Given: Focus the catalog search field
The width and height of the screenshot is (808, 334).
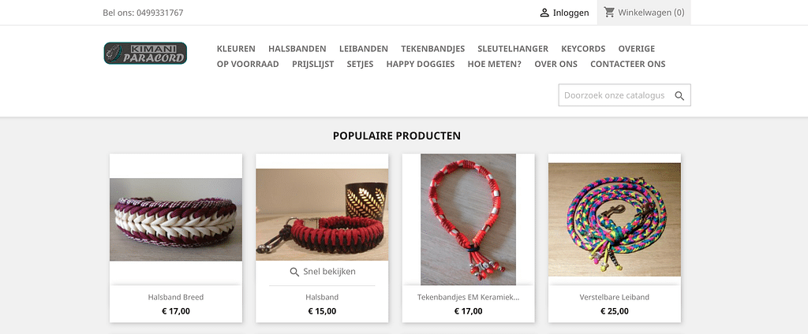Looking at the screenshot, I should click(x=613, y=95).
